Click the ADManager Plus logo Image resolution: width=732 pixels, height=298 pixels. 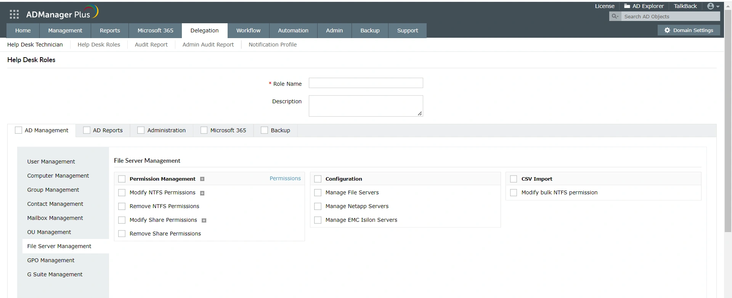(62, 13)
